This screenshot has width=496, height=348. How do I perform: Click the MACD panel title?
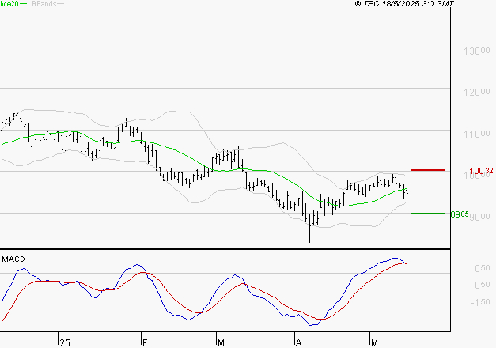pyautogui.click(x=12, y=259)
